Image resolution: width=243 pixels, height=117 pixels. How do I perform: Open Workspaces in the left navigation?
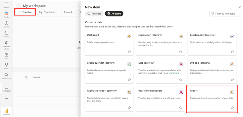click(x=6, y=76)
